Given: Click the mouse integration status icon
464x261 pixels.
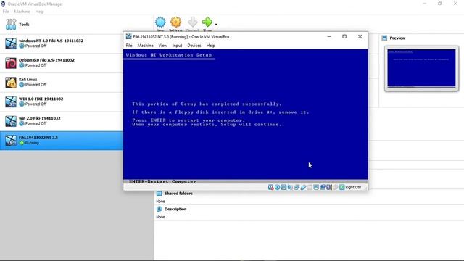Looking at the screenshot, I should 336,187.
